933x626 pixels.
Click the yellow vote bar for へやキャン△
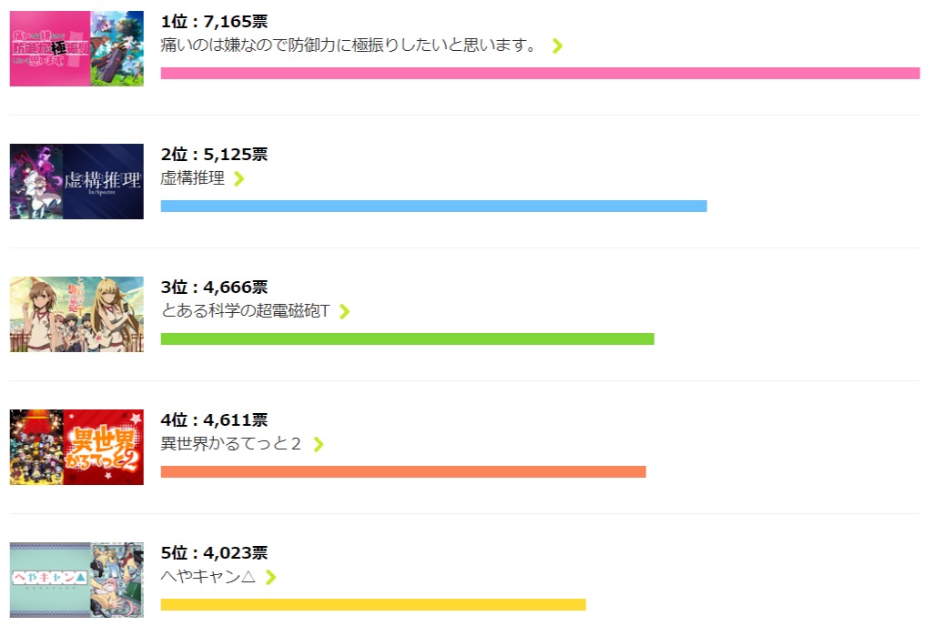click(x=373, y=604)
